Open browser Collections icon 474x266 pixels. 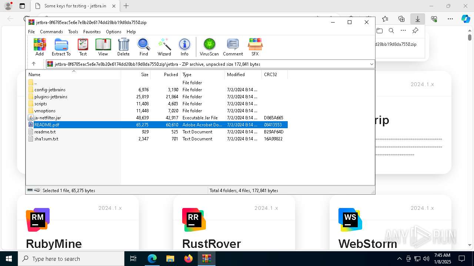pos(401,19)
